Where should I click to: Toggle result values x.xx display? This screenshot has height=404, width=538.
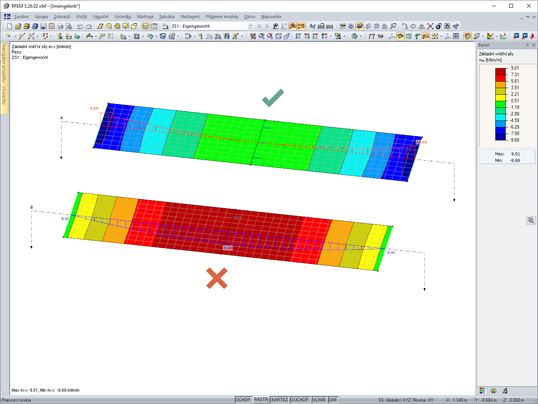click(x=301, y=26)
